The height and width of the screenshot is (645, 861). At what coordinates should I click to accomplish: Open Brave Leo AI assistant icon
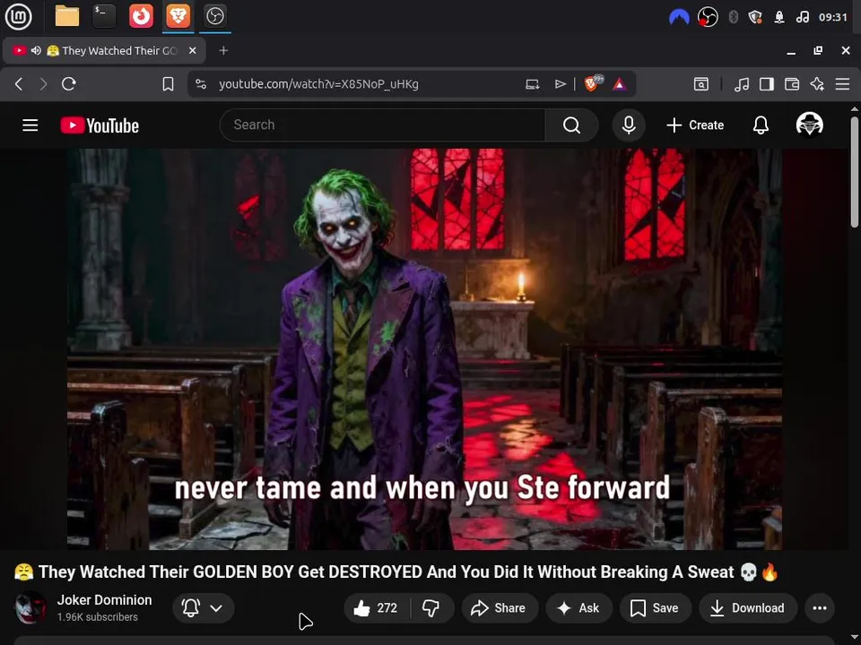(x=817, y=84)
